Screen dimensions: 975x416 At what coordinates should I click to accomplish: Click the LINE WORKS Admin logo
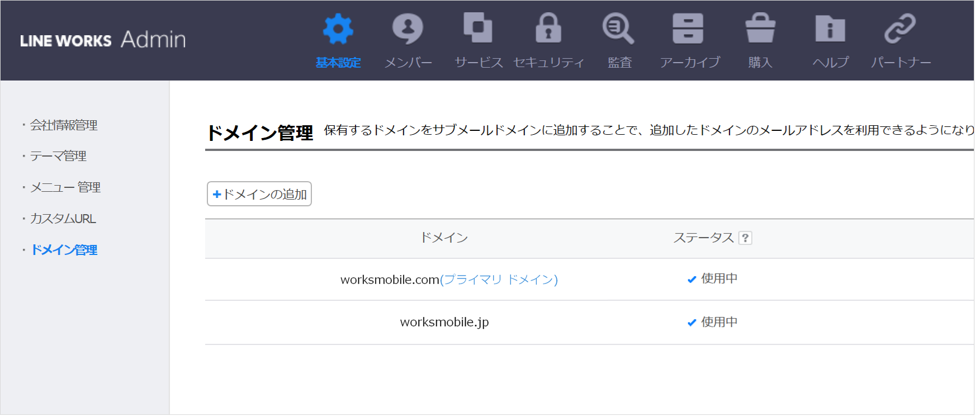click(x=103, y=40)
